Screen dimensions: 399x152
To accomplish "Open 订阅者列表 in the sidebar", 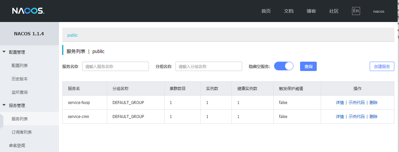I will tap(22, 132).
